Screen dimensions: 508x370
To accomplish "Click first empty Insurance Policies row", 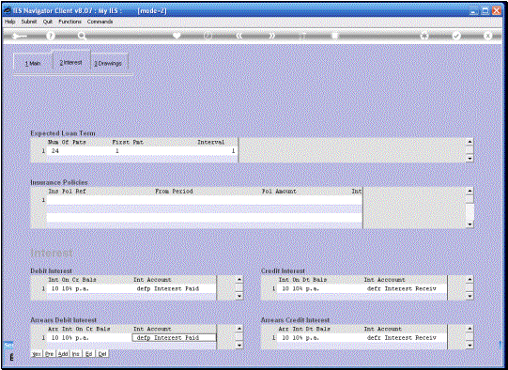I will point(204,200).
